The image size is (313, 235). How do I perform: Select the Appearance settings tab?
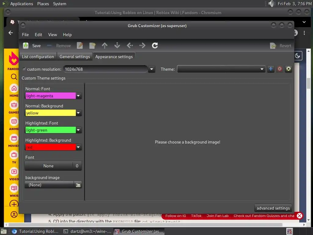114,57
